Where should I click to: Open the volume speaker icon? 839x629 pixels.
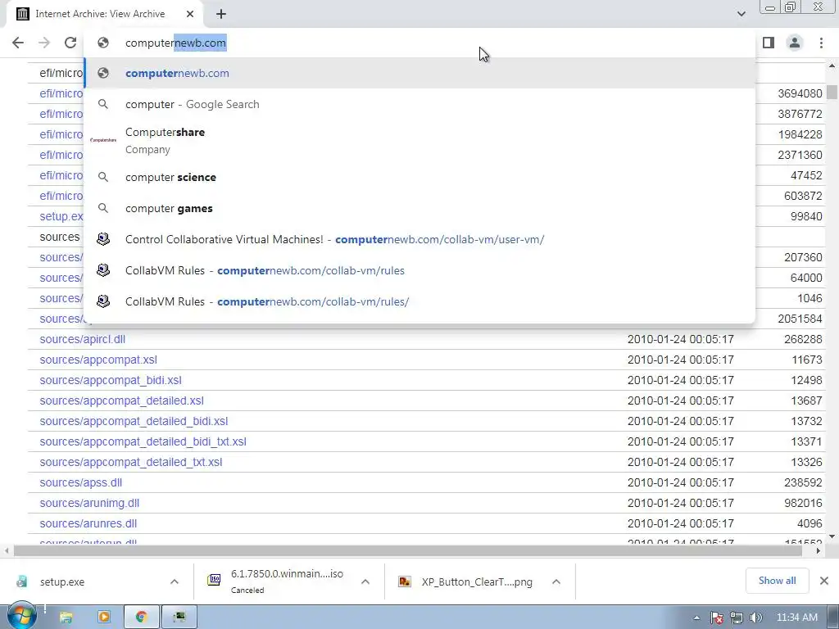coord(755,618)
